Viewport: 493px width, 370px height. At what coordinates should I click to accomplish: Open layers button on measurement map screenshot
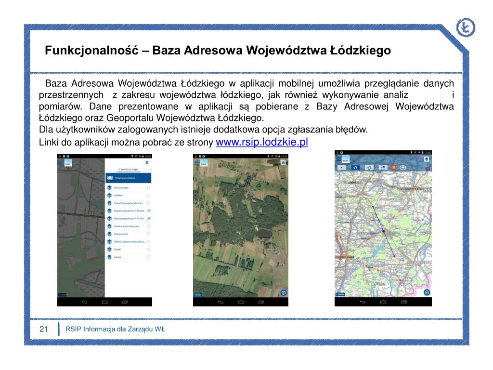pos(427,159)
